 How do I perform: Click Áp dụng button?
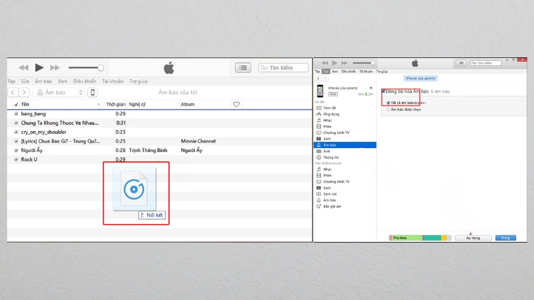473,238
